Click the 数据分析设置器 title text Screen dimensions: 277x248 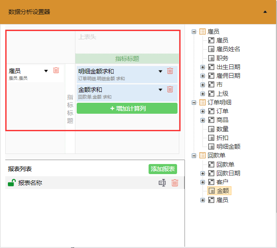[29, 12]
